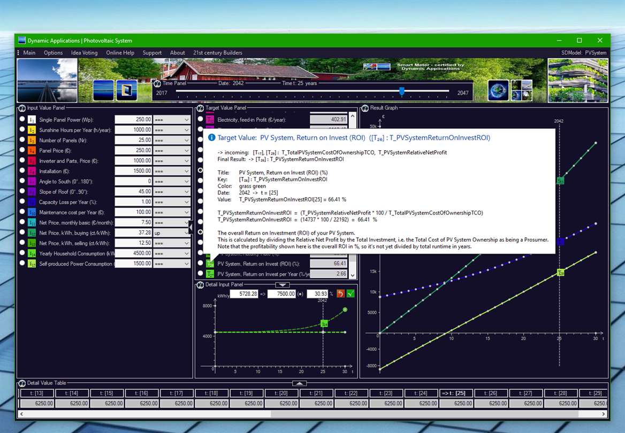
Task: Collapse the Detail Input Panel arrow
Action: pos(282,285)
